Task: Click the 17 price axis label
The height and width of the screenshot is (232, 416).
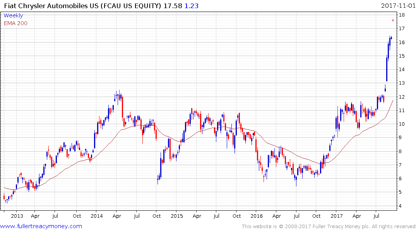Action: pyautogui.click(x=402, y=29)
